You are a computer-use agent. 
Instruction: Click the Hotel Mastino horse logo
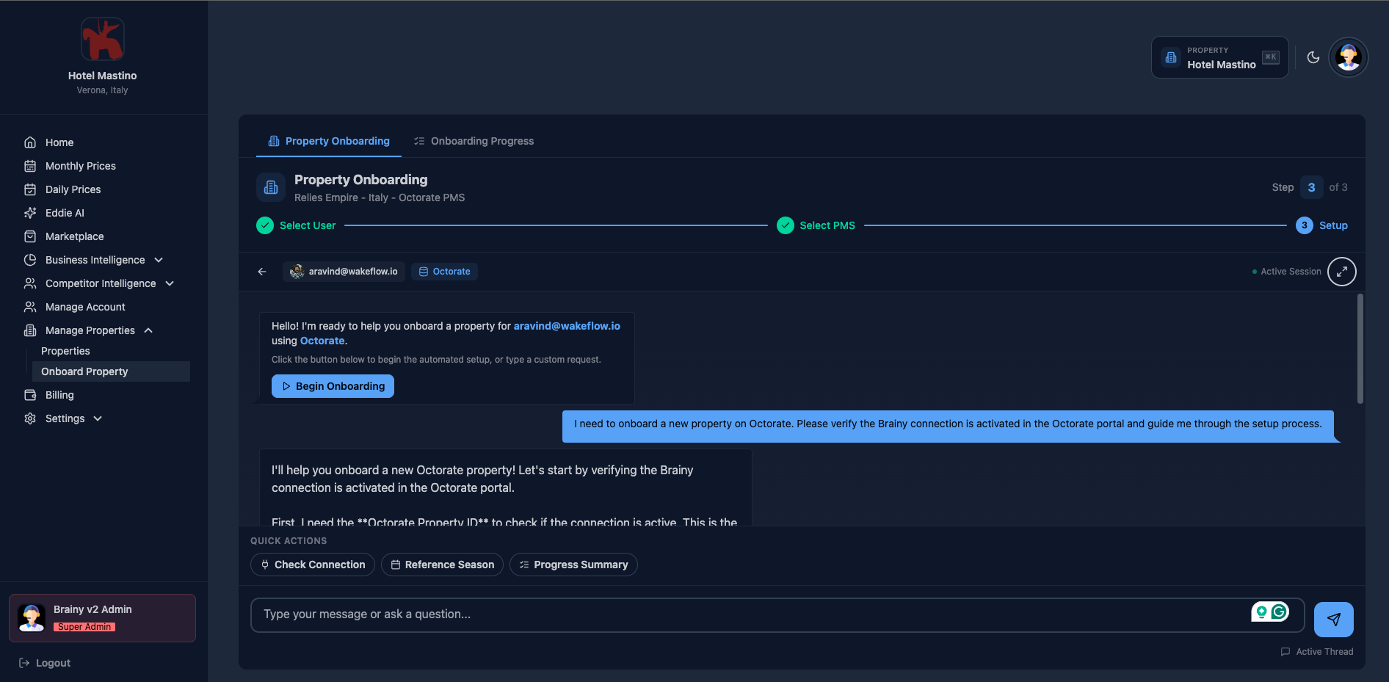102,39
